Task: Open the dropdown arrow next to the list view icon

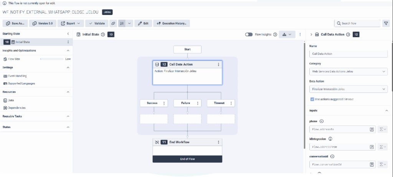Action: [129, 23]
